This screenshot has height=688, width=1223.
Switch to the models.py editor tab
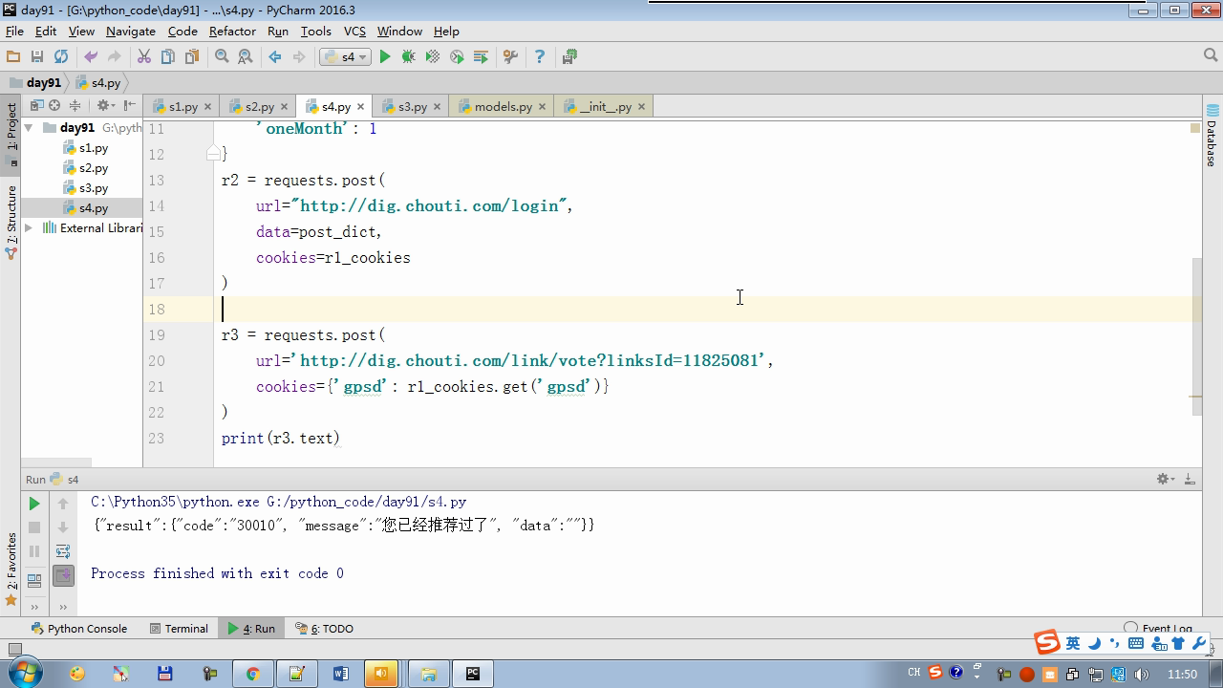tap(503, 107)
